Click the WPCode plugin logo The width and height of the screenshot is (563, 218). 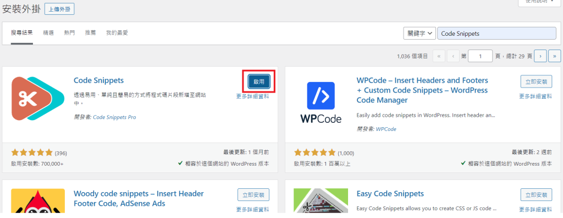(x=321, y=102)
